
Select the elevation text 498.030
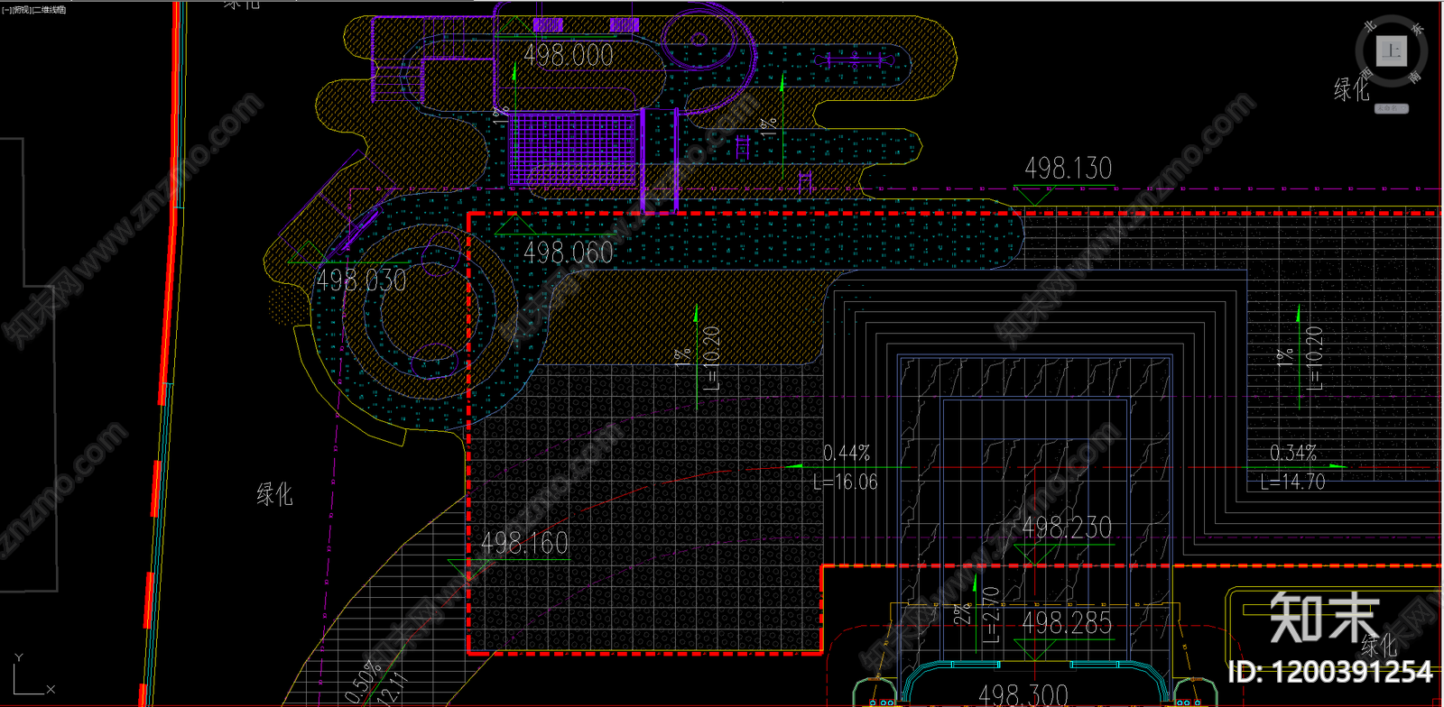pos(362,280)
